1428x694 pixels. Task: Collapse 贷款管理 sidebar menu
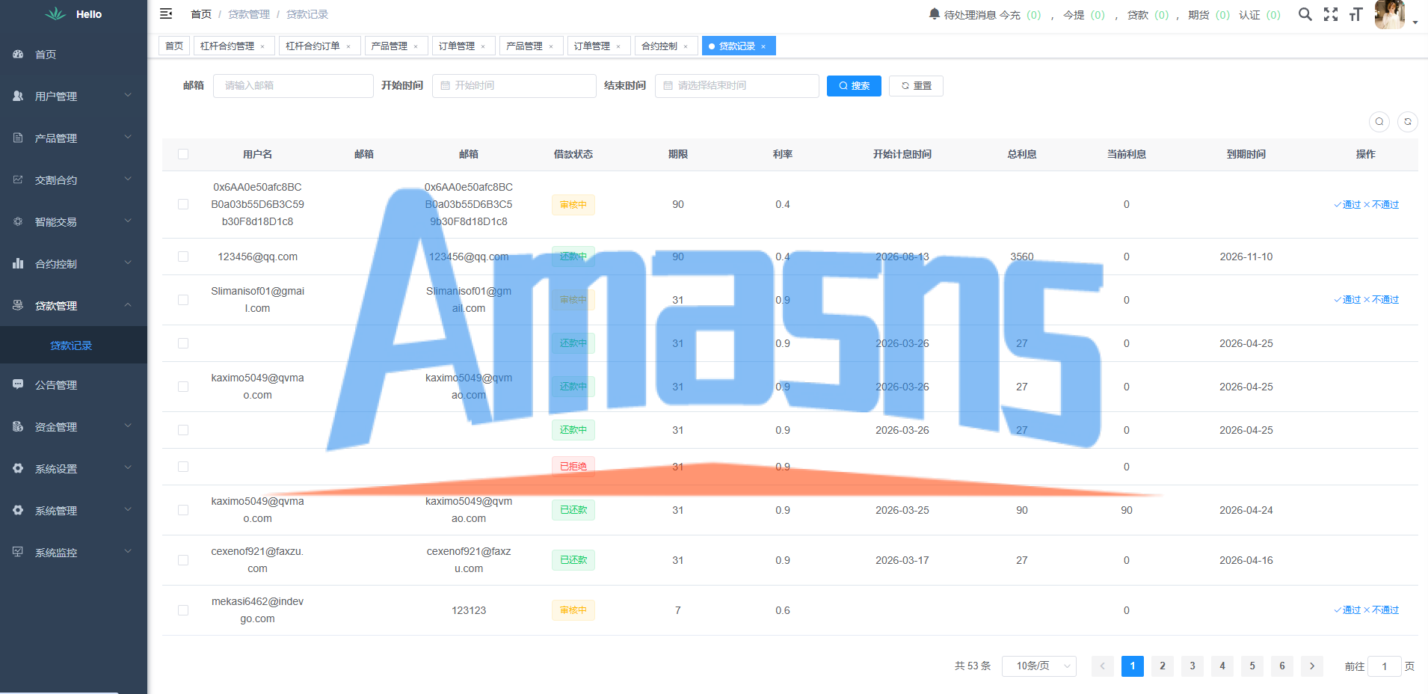73,306
